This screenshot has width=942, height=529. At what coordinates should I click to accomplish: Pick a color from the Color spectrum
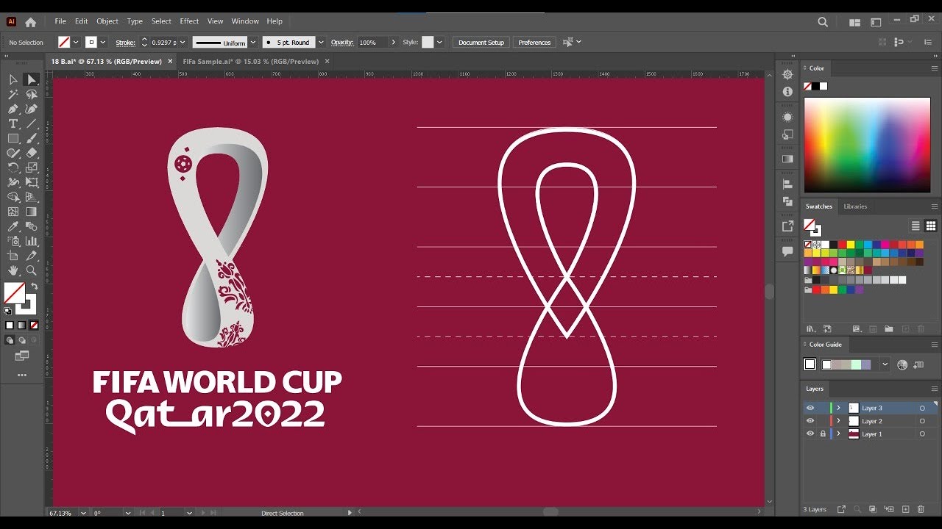[867, 145]
